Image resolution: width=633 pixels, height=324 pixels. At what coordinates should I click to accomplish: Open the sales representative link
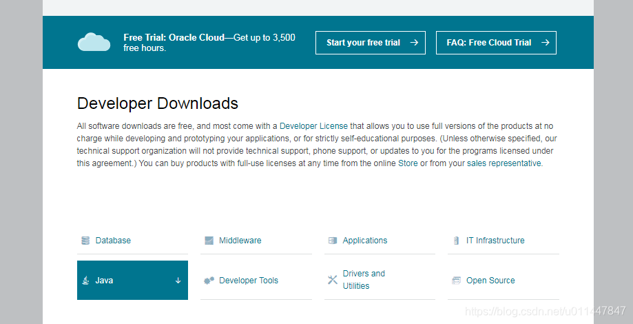click(x=504, y=163)
